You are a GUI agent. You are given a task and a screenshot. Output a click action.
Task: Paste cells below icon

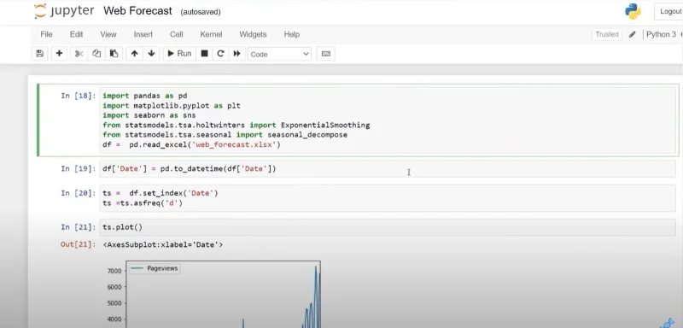[114, 54]
